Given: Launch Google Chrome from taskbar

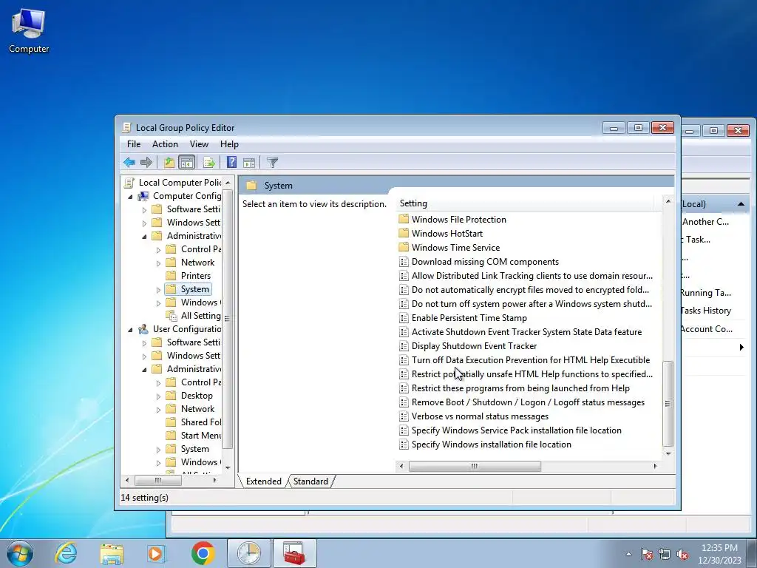Looking at the screenshot, I should click(x=203, y=553).
